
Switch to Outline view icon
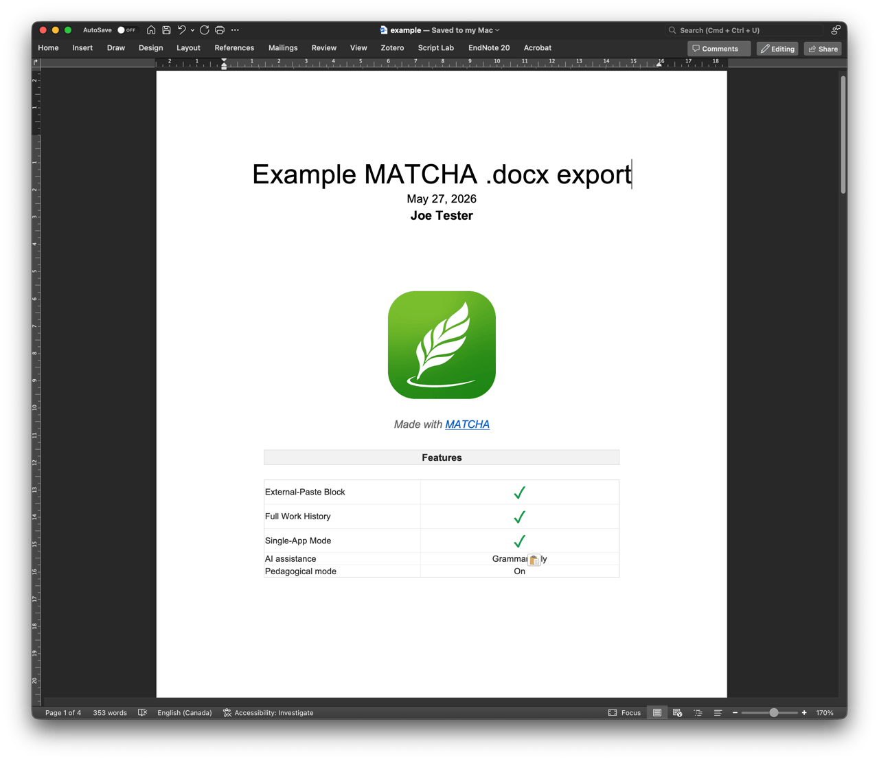click(698, 713)
